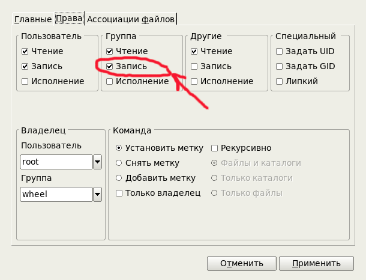Uncheck Чтение under Пользователь
The image size is (366, 280).
tap(25, 52)
